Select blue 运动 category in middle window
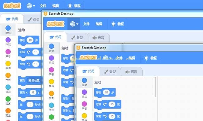 click(x=52, y=48)
